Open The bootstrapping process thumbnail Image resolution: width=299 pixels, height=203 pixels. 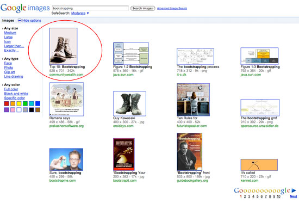pos(196,57)
